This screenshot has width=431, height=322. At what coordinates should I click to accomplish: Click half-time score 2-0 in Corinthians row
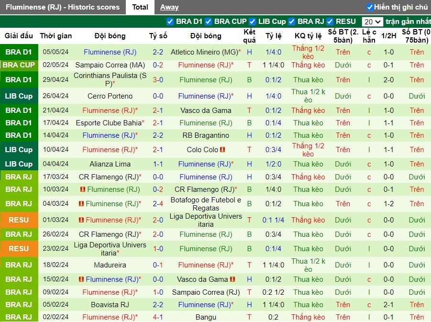point(389,80)
